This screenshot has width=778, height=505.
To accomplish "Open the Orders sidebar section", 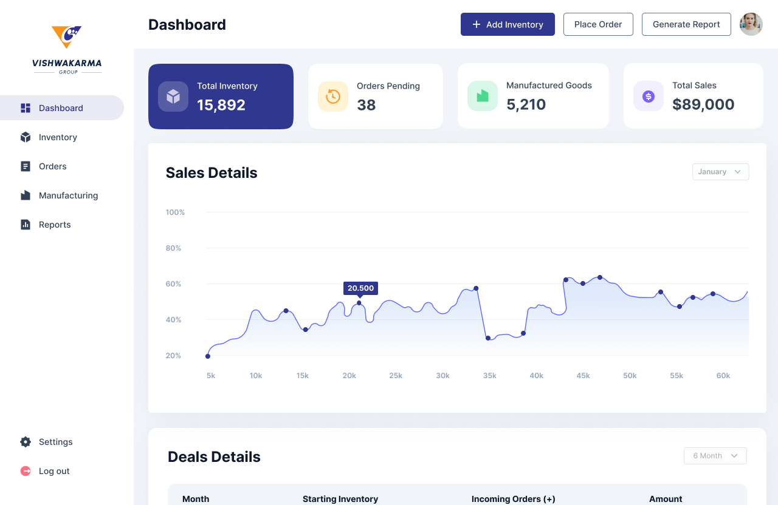I will [53, 166].
